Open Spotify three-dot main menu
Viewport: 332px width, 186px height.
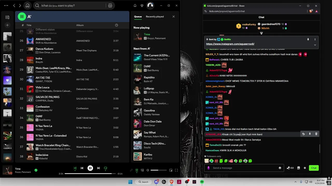(6, 5)
